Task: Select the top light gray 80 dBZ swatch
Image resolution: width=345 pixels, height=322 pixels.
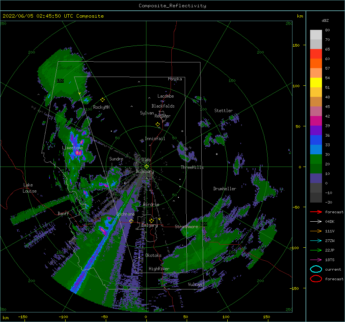Action: 316,35
